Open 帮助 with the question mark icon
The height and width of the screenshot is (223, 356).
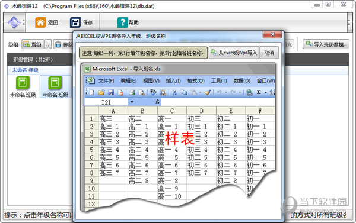click(123, 22)
